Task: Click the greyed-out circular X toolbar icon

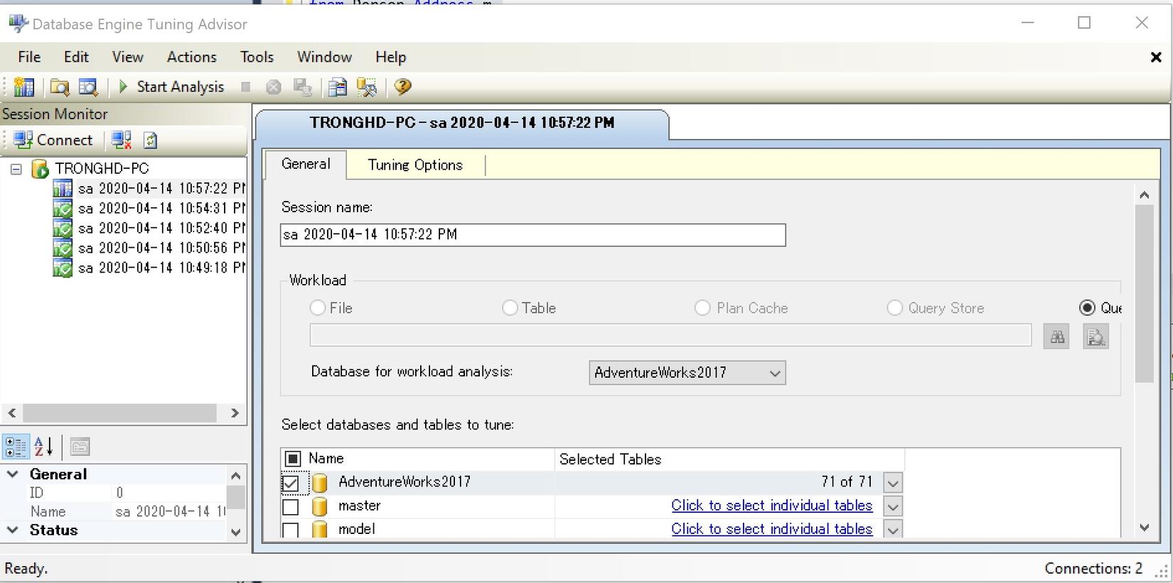Action: click(274, 87)
